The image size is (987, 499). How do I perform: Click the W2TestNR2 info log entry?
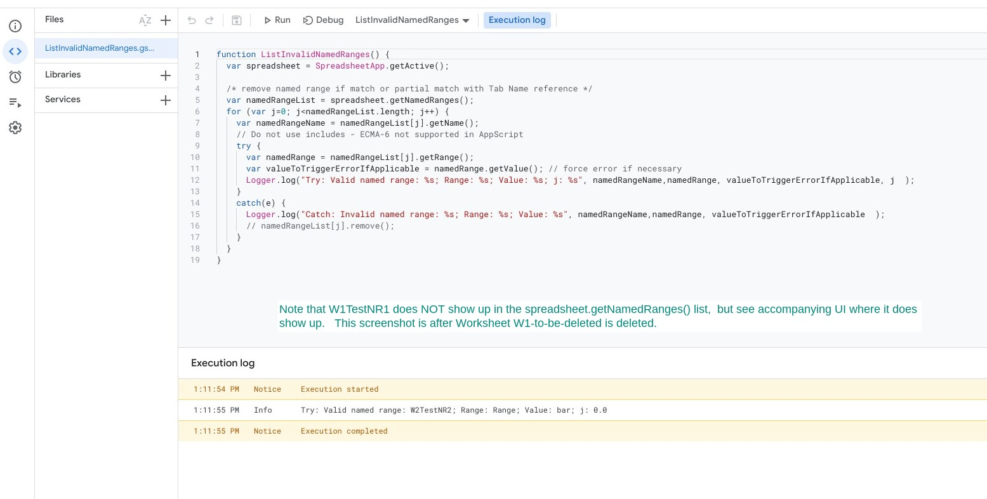[453, 410]
